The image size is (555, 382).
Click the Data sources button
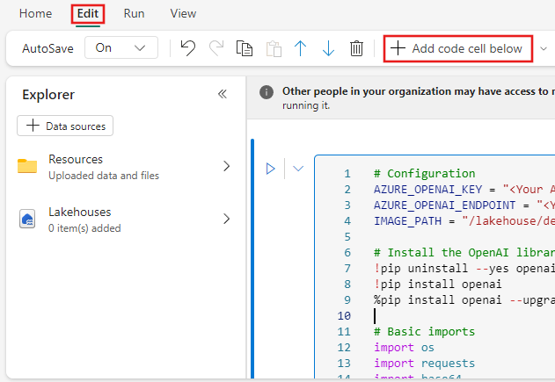[x=65, y=126]
